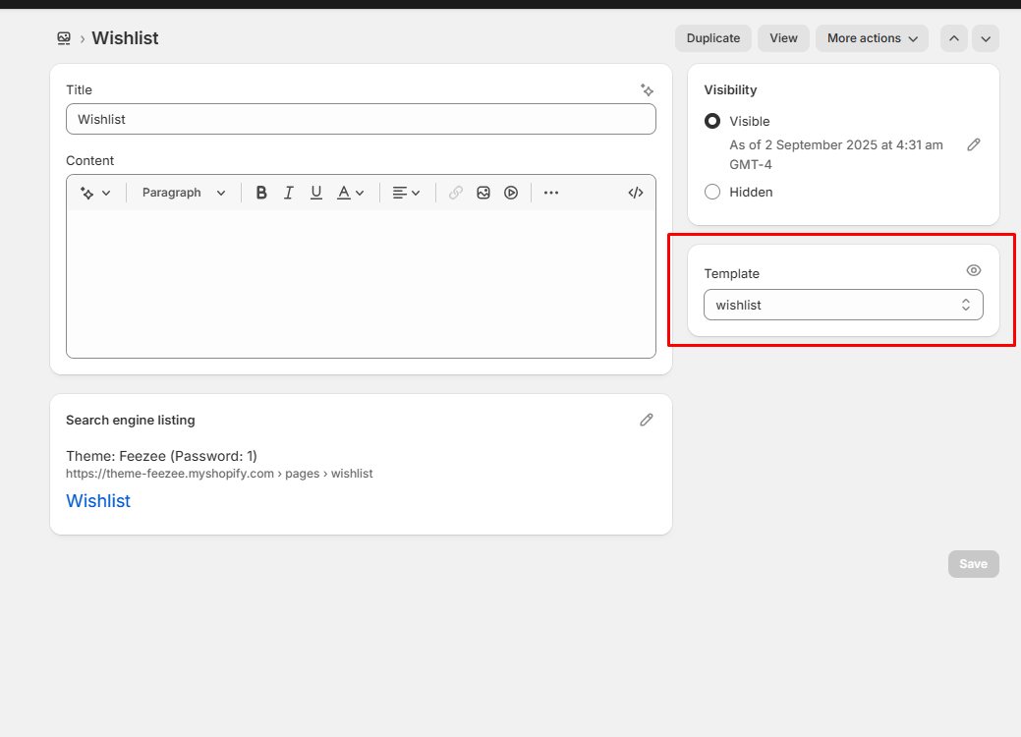Click the View button
Image resolution: width=1021 pixels, height=737 pixels.
pos(783,38)
